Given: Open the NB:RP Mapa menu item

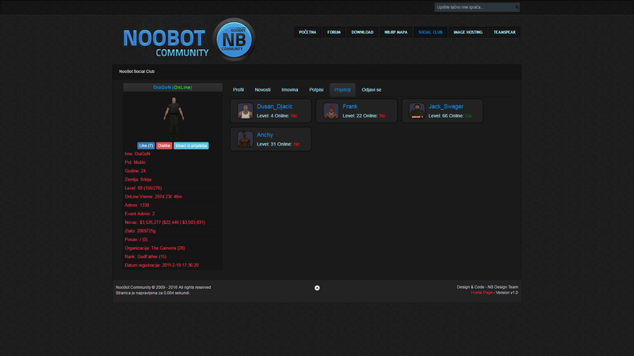Looking at the screenshot, I should [394, 32].
